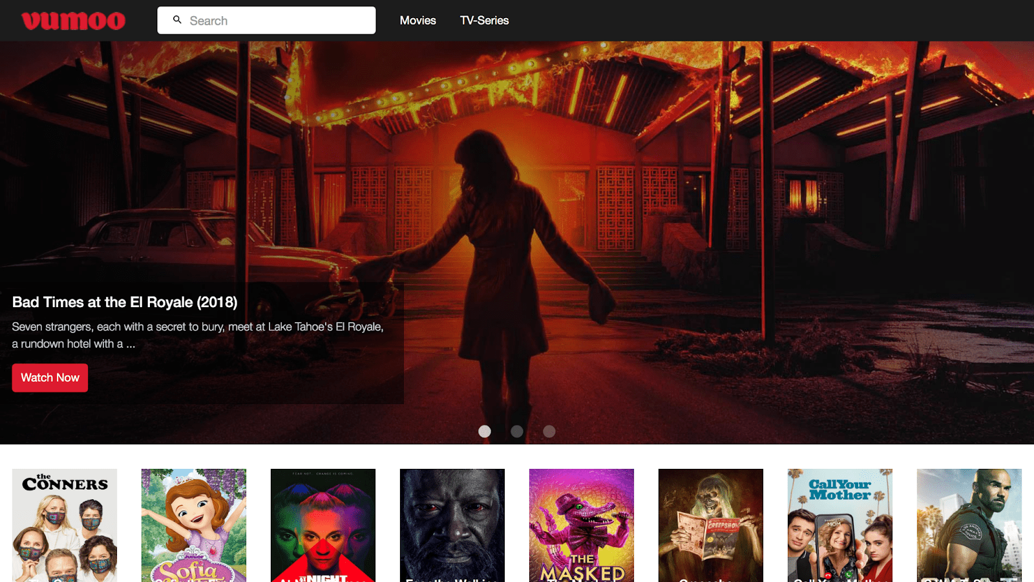Click the search magnifier icon

tap(177, 20)
